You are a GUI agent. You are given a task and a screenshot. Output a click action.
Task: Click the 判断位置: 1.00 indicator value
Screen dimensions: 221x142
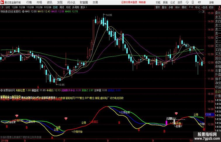pyautogui.click(x=23, y=90)
